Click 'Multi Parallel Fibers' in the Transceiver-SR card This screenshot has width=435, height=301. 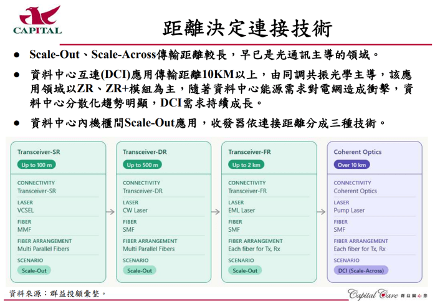click(x=43, y=249)
